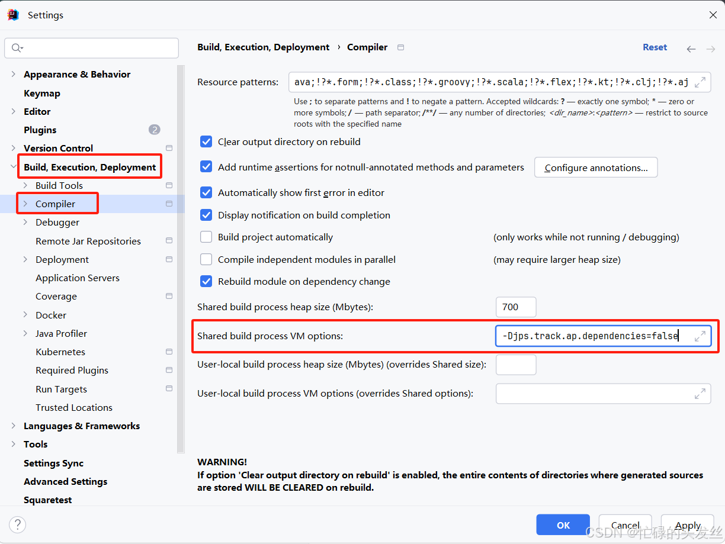Click the IntelliJ IDEA logo in title bar
The image size is (725, 544).
tap(13, 15)
